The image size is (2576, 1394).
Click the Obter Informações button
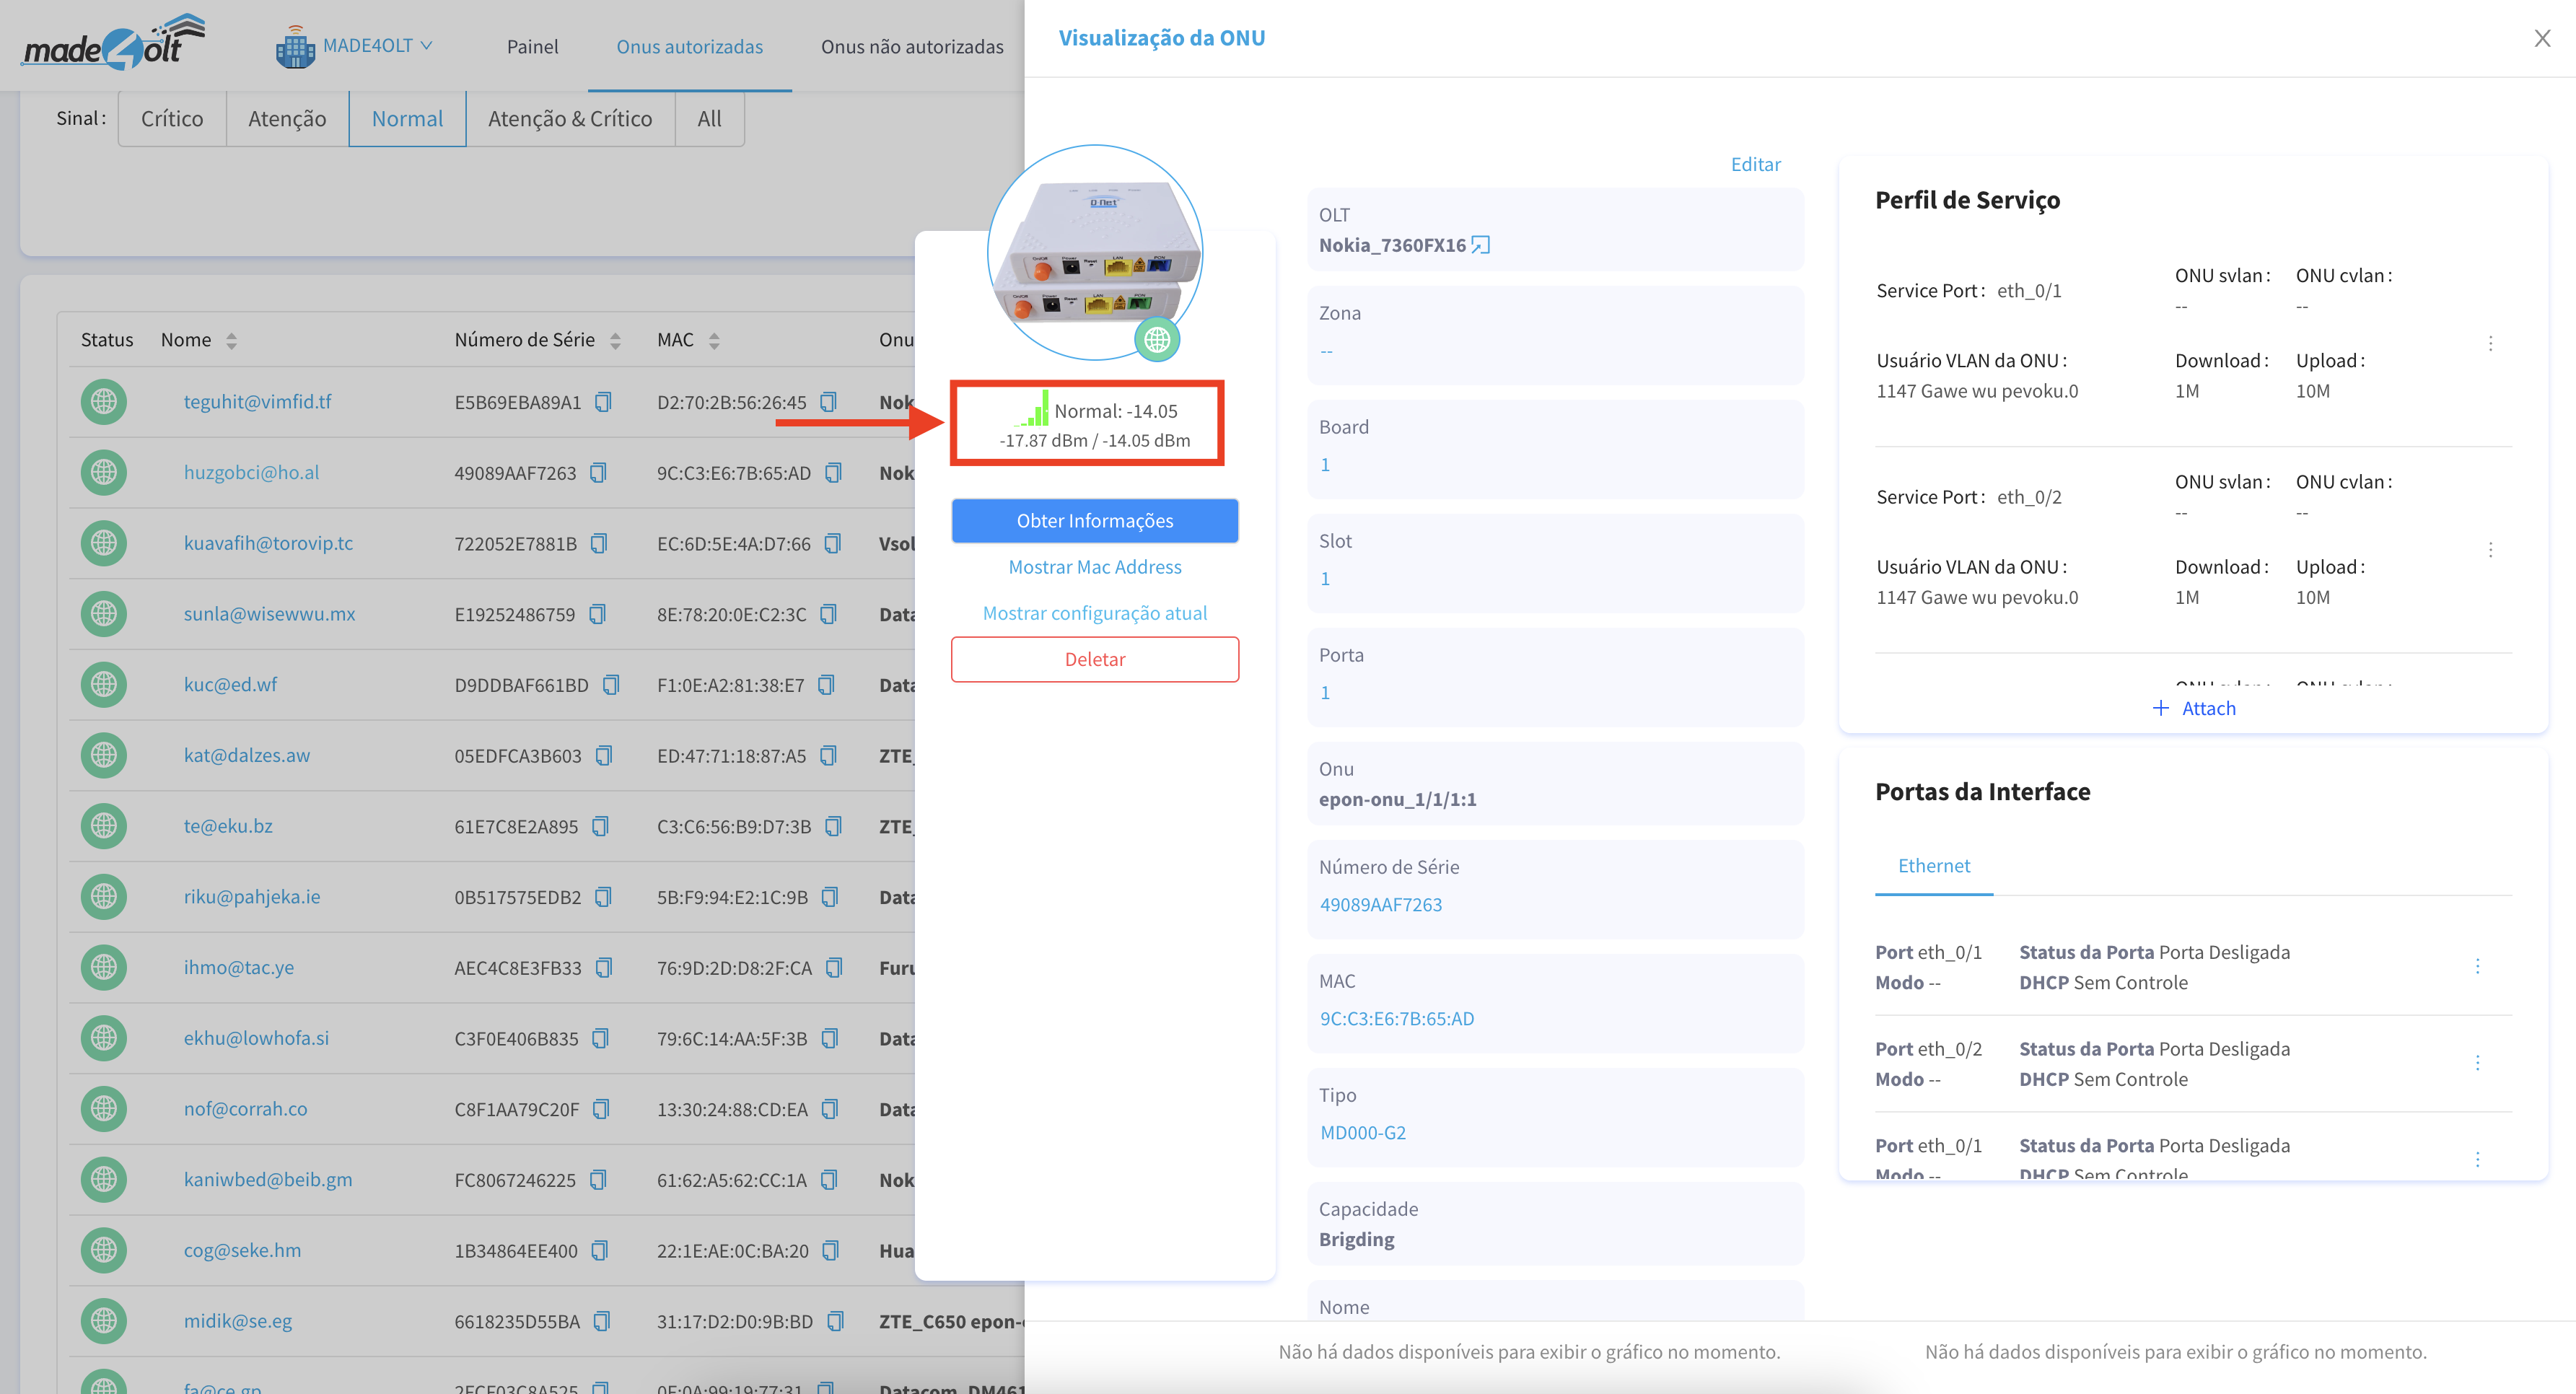[x=1094, y=521]
